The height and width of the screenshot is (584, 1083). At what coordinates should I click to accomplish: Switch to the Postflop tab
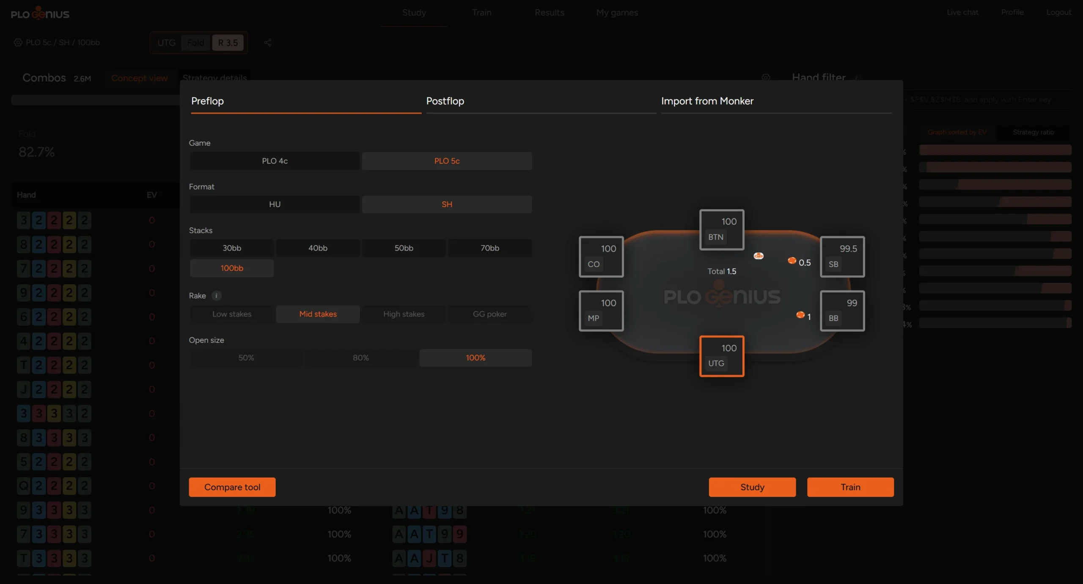(445, 101)
